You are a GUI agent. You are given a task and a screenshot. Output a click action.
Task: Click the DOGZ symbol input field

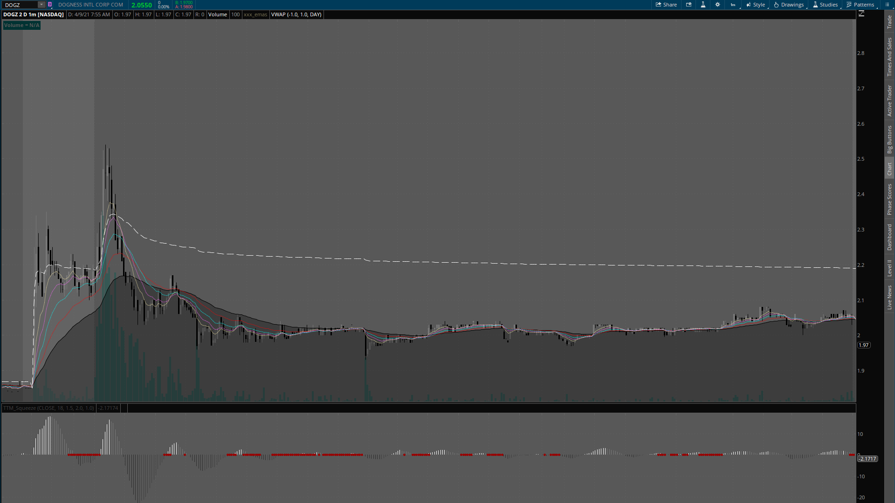[20, 5]
